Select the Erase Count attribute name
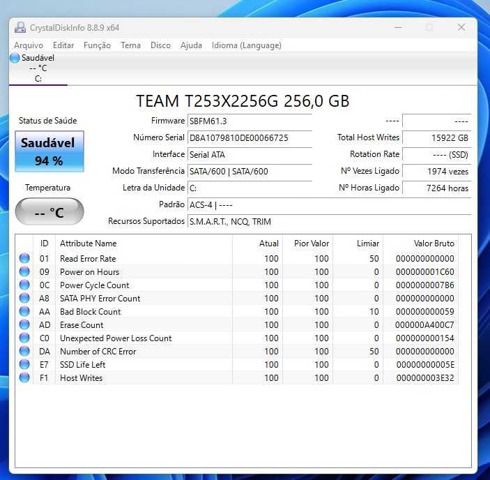The image size is (490, 480). 82,325
